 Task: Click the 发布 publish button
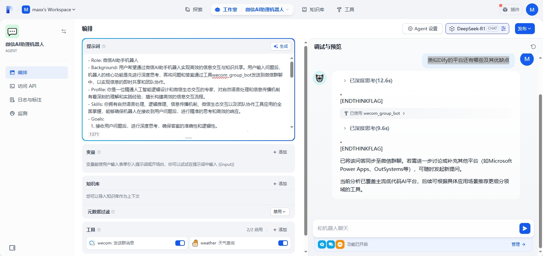coord(525,29)
